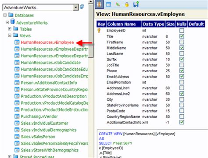The image size is (208, 158).
Task: Open Sales.vSalesPerson view
Action: pyautogui.click(x=38, y=137)
